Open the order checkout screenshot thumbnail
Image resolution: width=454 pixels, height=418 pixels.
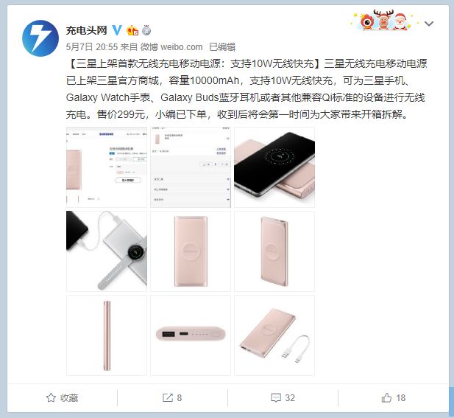coord(191,167)
